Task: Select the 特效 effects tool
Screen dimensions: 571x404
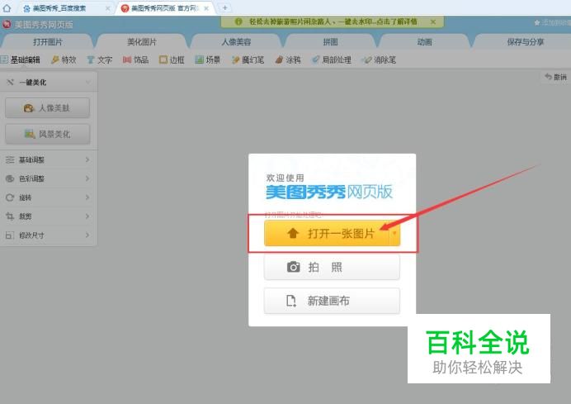Action: pos(64,59)
